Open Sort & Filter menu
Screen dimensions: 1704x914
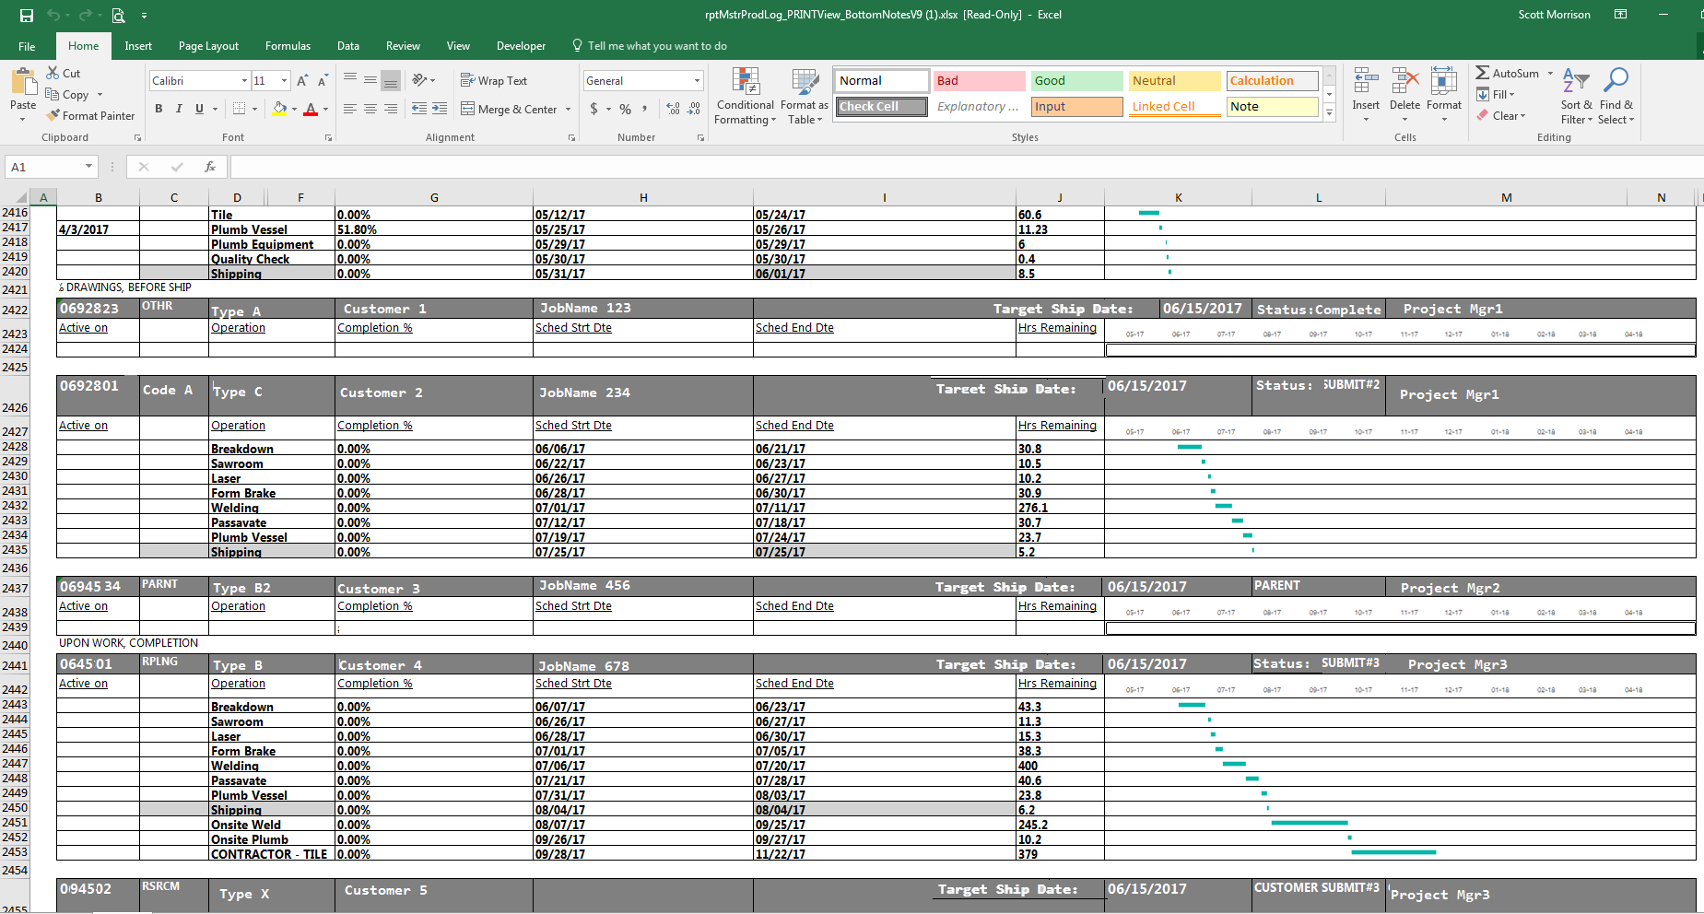pos(1576,96)
